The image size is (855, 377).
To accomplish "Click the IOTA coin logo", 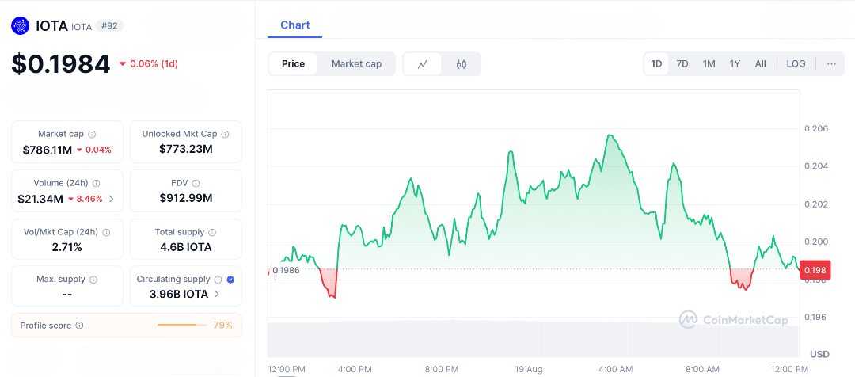I will [x=20, y=26].
